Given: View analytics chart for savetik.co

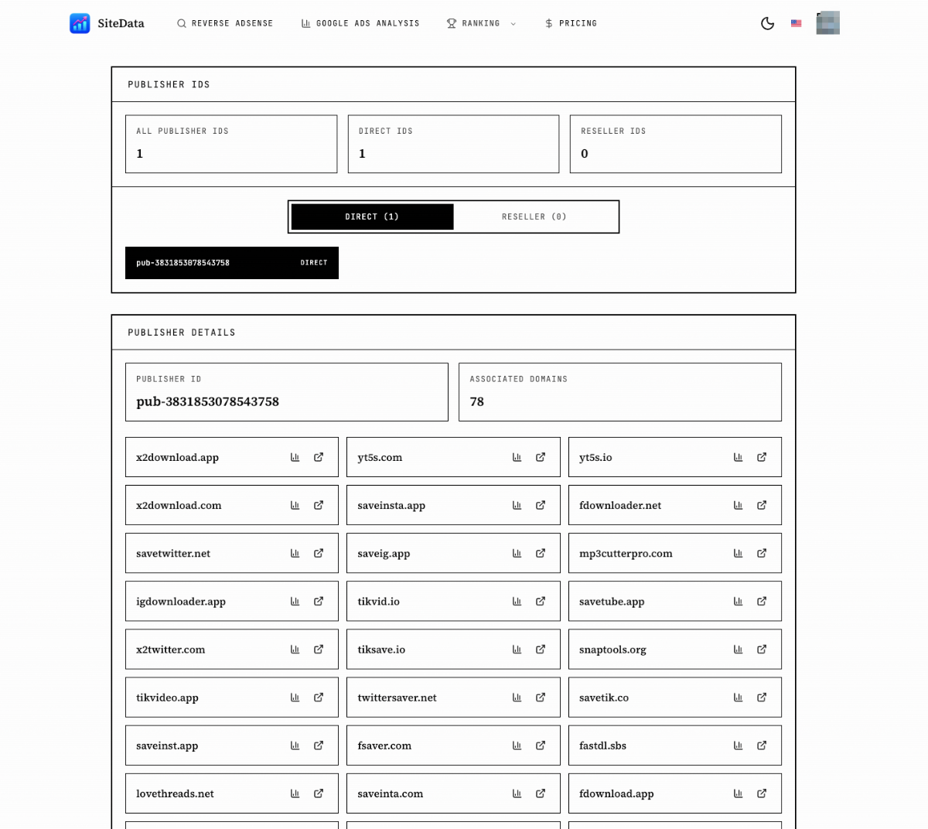Looking at the screenshot, I should click(x=738, y=697).
